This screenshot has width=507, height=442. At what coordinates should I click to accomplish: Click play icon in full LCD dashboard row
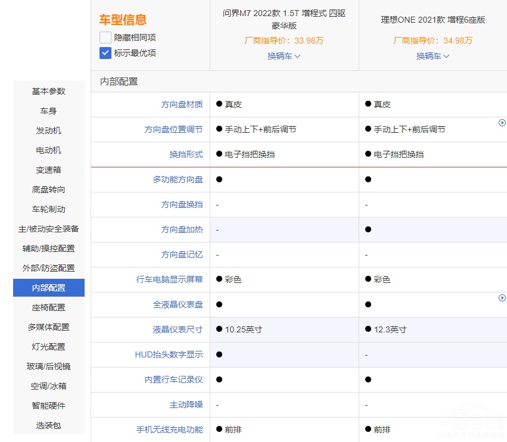502,298
